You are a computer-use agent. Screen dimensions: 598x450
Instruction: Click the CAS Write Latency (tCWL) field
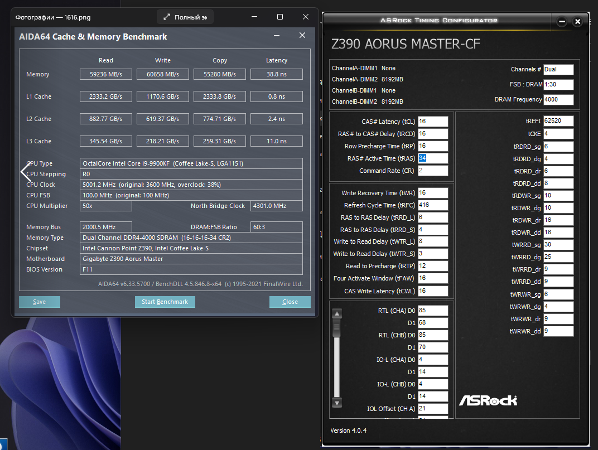tap(433, 291)
